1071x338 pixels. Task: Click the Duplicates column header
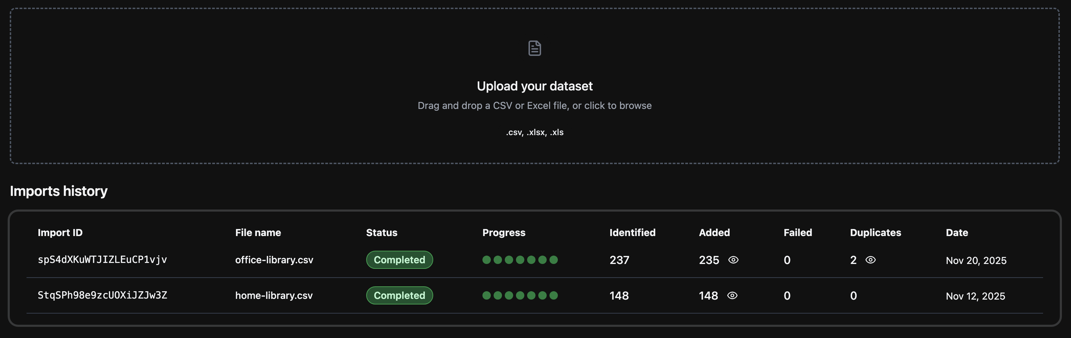pyautogui.click(x=875, y=233)
